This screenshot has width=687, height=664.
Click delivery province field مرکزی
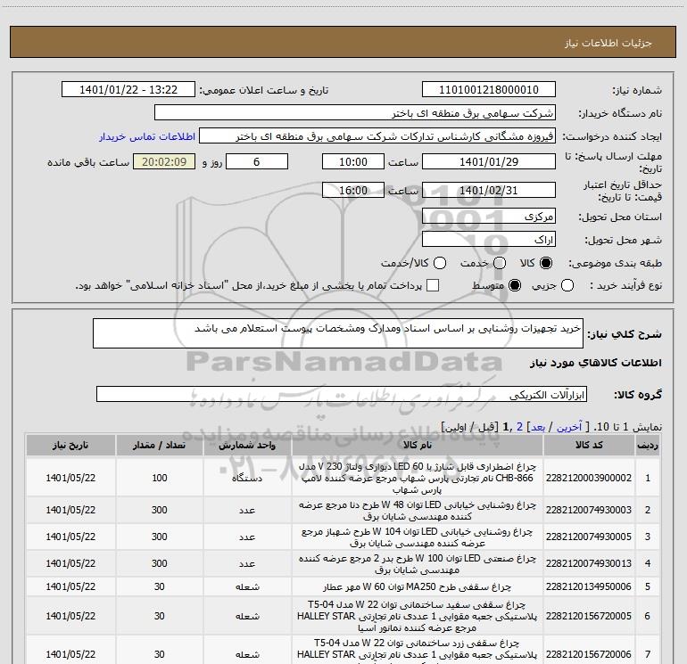pyautogui.click(x=489, y=217)
